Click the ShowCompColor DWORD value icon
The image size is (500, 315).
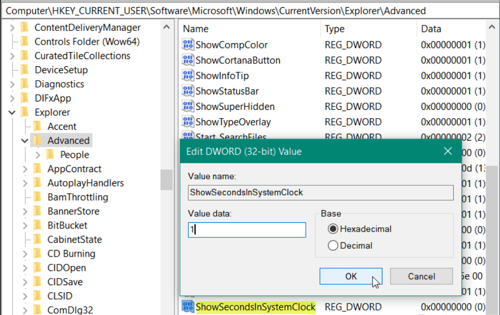[x=188, y=45]
